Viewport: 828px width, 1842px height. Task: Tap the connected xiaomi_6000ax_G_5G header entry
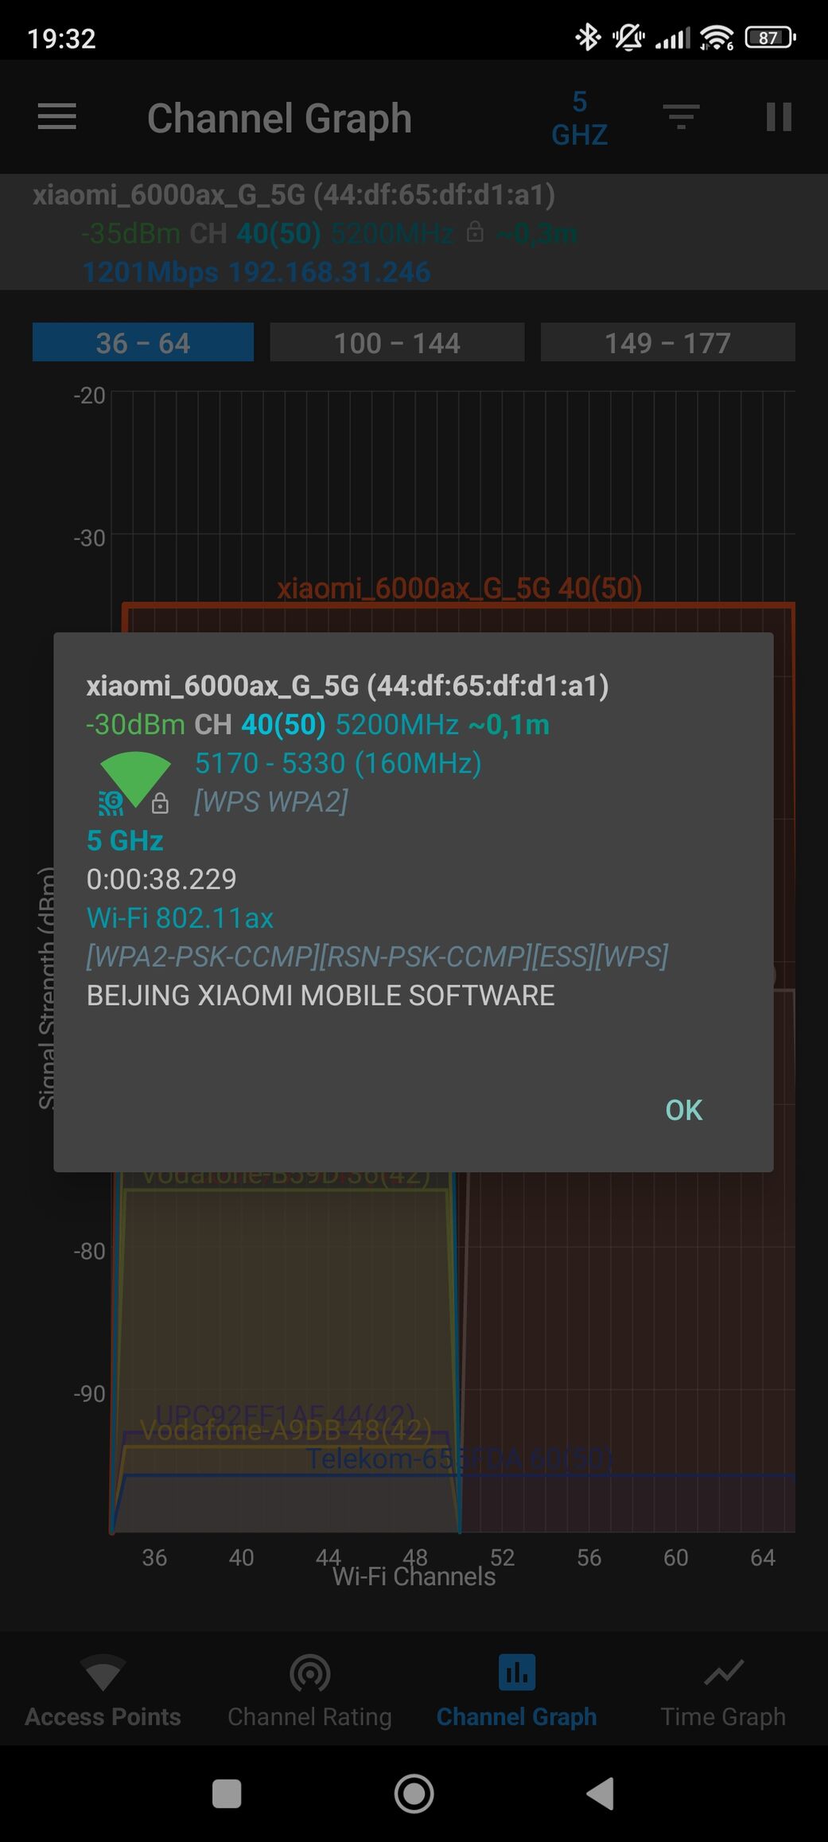coord(414,233)
